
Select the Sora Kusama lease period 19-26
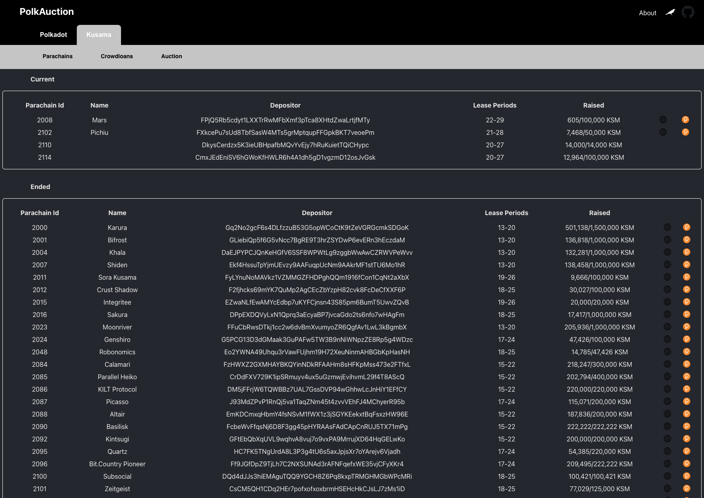507,277
